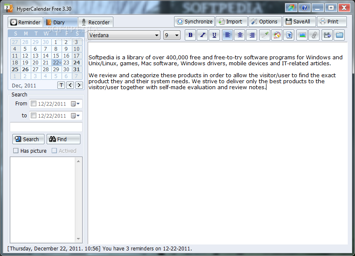Toggle italic text formatting
The height and width of the screenshot is (256, 355).
202,35
